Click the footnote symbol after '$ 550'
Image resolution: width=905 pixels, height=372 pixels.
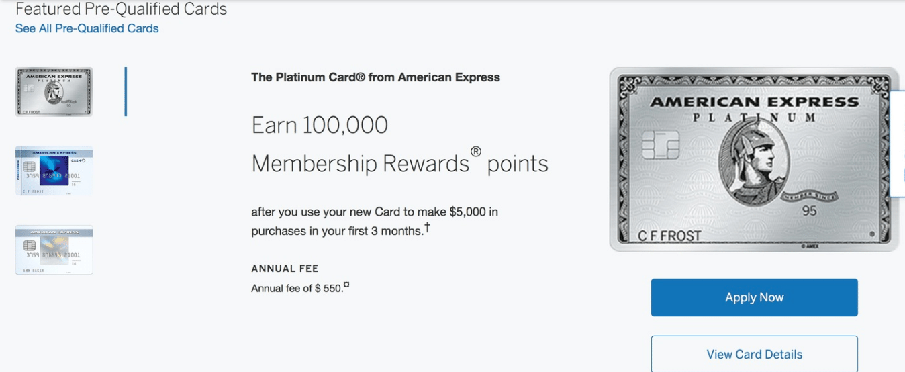tap(346, 286)
